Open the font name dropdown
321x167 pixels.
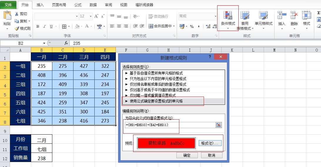point(77,16)
